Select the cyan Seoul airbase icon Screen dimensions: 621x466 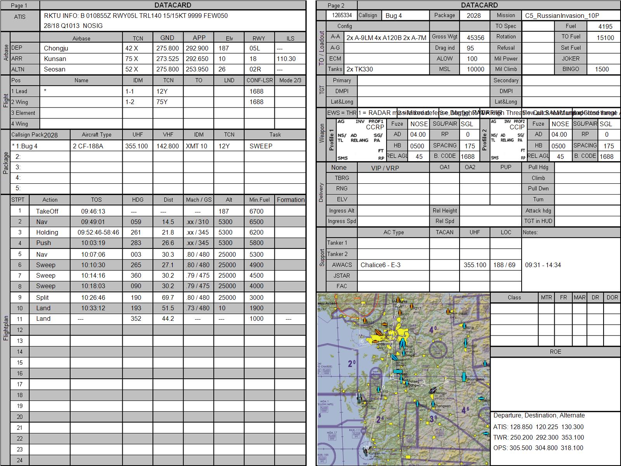[x=403, y=344]
